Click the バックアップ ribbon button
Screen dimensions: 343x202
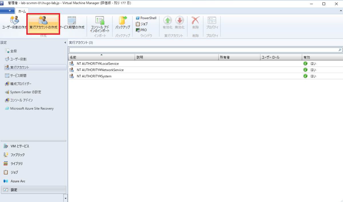tap(123, 23)
